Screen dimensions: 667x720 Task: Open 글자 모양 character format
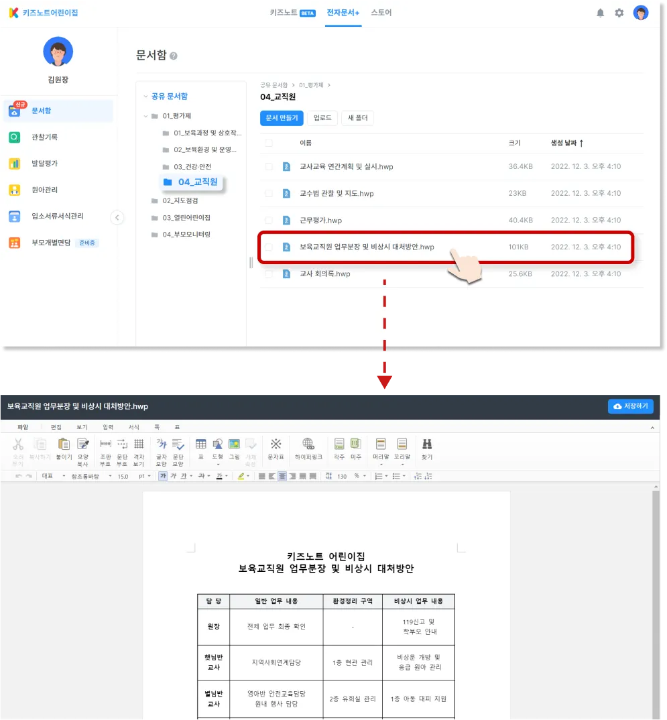point(161,453)
